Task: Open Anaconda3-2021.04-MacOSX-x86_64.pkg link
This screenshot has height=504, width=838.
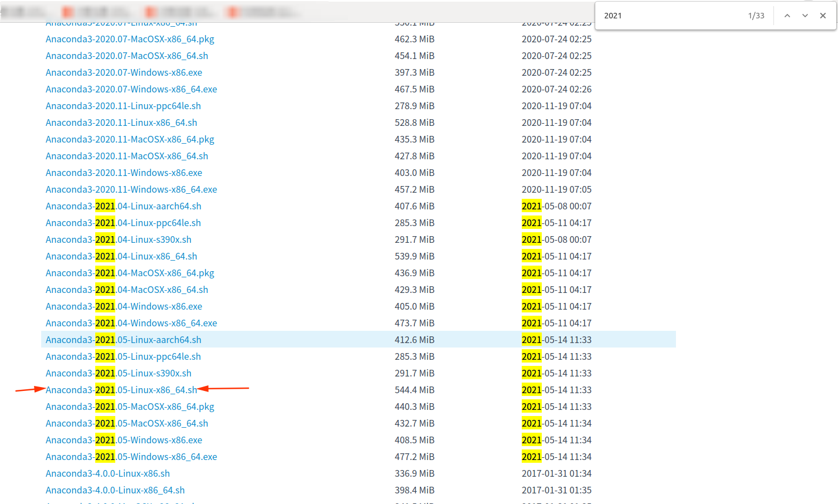Action: point(130,273)
